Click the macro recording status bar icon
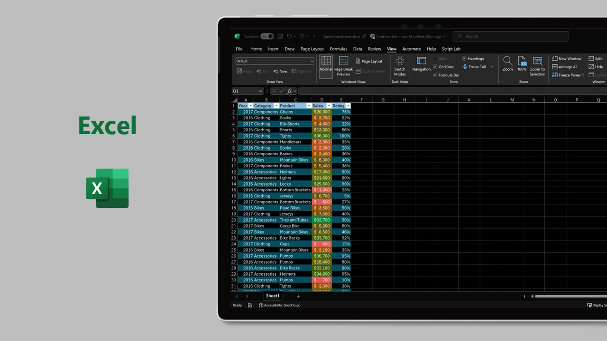The height and width of the screenshot is (341, 607). point(250,305)
